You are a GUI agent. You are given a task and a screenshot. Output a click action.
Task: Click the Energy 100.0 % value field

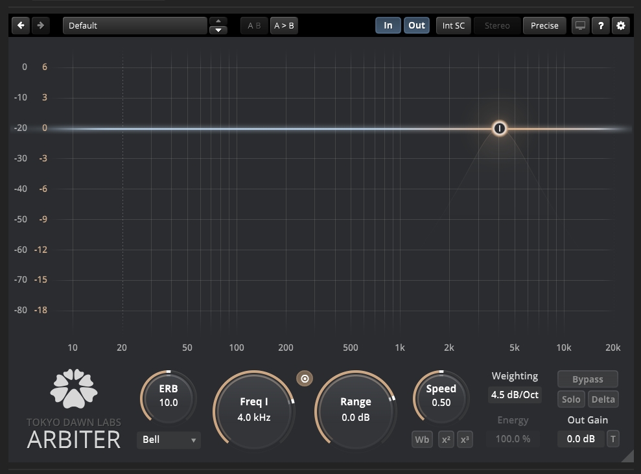coord(513,439)
